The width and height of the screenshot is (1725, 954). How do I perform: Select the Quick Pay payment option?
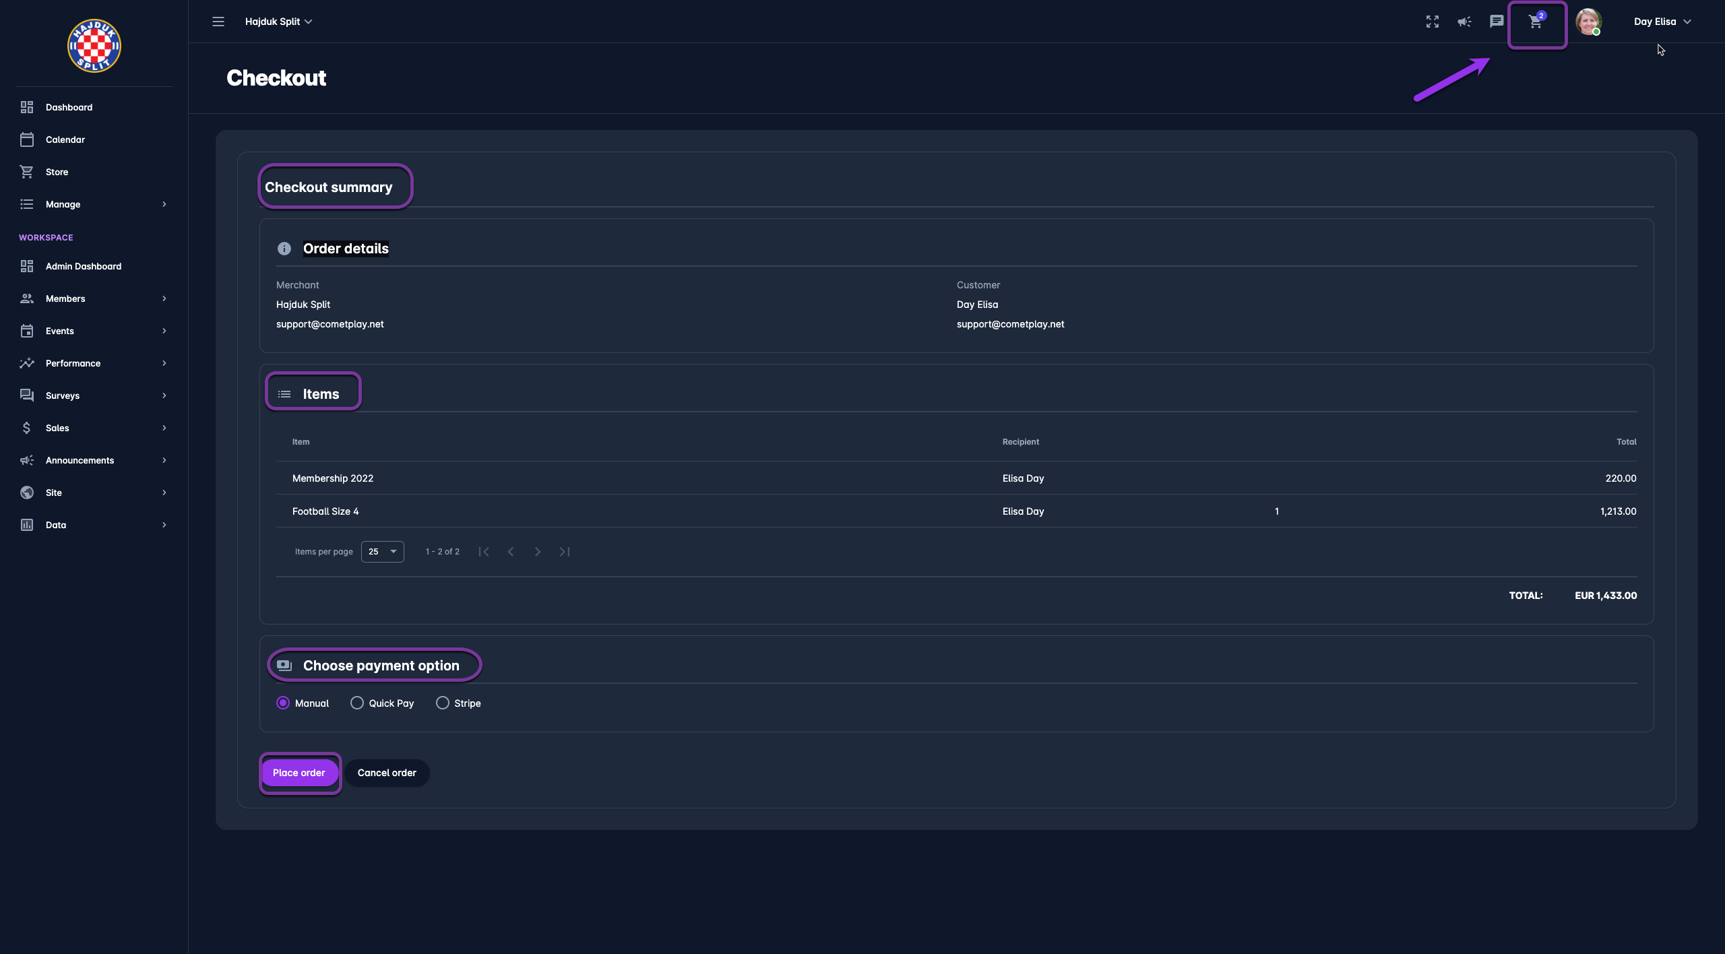tap(357, 703)
